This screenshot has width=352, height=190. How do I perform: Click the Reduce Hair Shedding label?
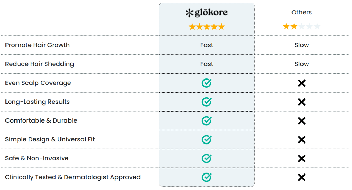pyautogui.click(x=40, y=64)
